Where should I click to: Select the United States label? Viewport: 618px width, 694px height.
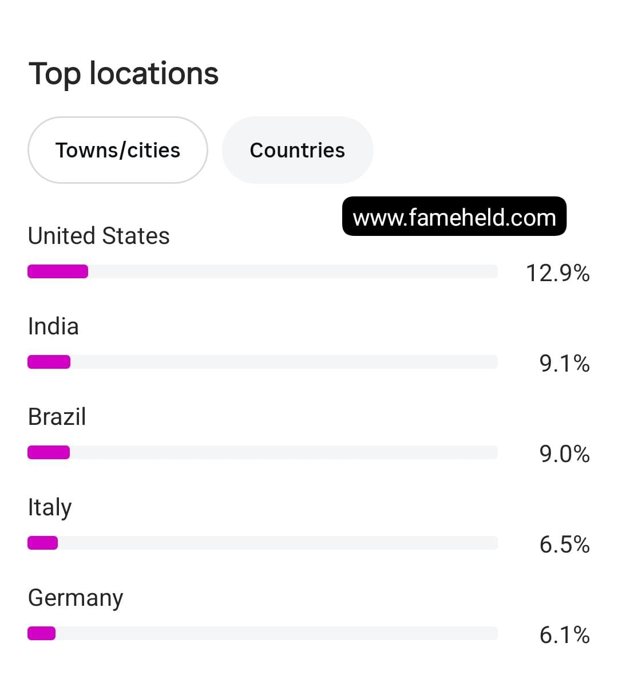tap(99, 236)
